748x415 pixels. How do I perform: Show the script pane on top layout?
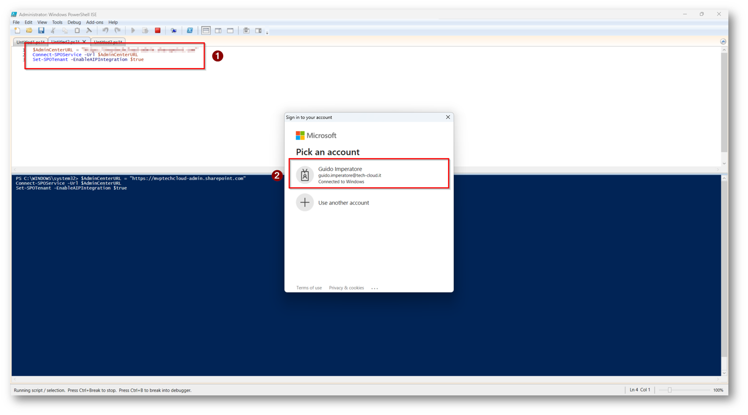pyautogui.click(x=206, y=31)
